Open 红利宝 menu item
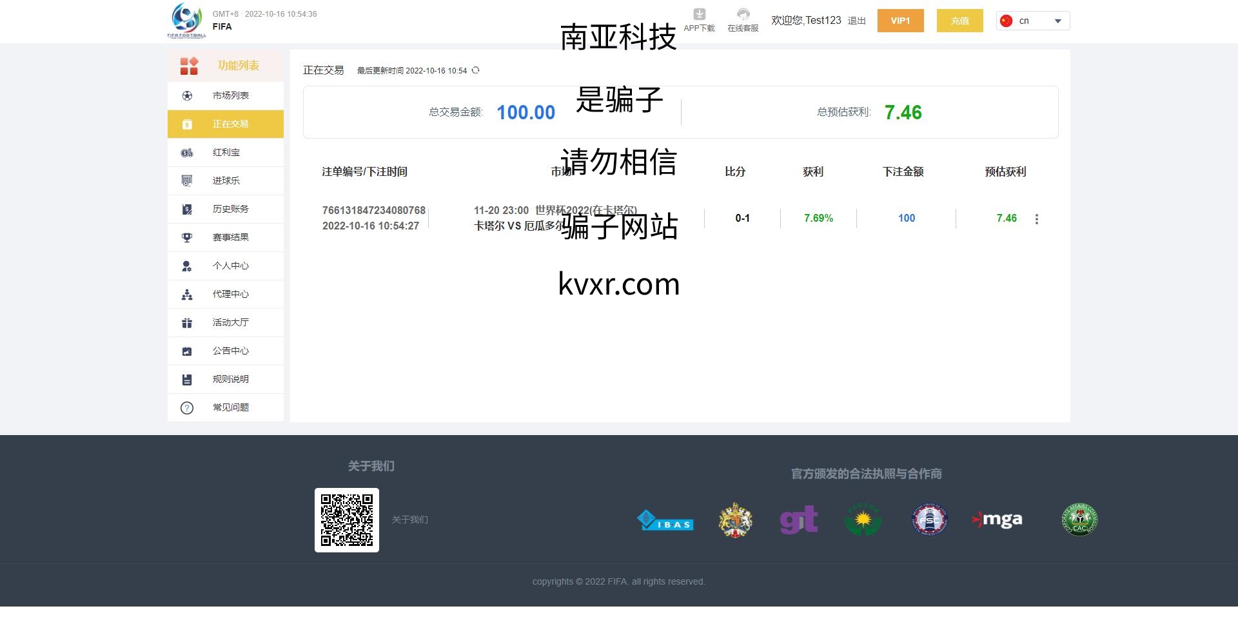This screenshot has height=622, width=1238. coord(226,152)
